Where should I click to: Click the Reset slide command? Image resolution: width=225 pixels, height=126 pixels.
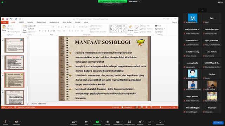[31, 29]
